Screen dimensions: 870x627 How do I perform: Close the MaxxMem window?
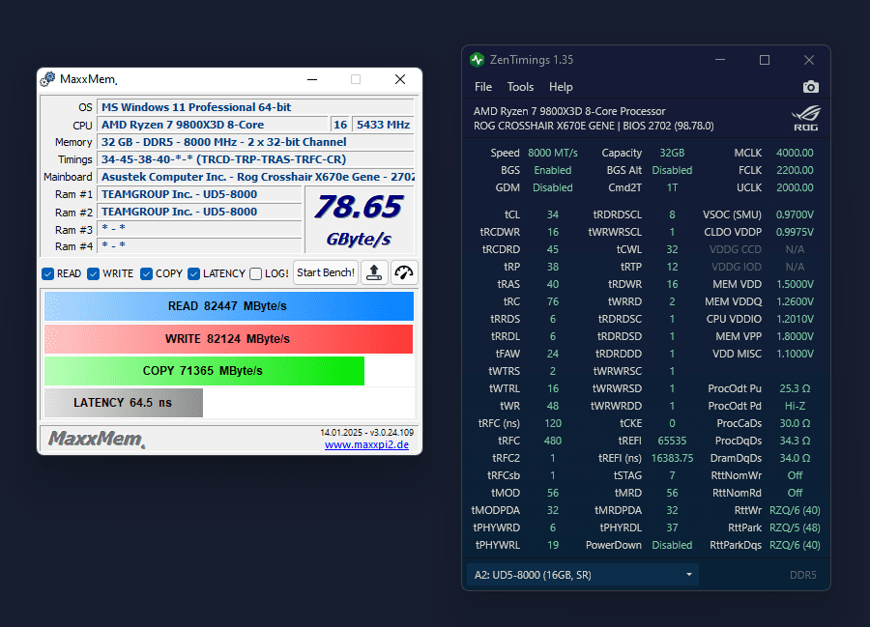[400, 80]
